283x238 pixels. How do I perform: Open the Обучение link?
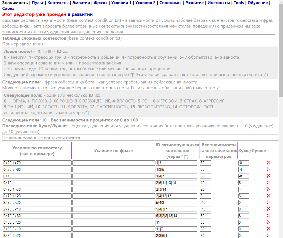[258, 3]
